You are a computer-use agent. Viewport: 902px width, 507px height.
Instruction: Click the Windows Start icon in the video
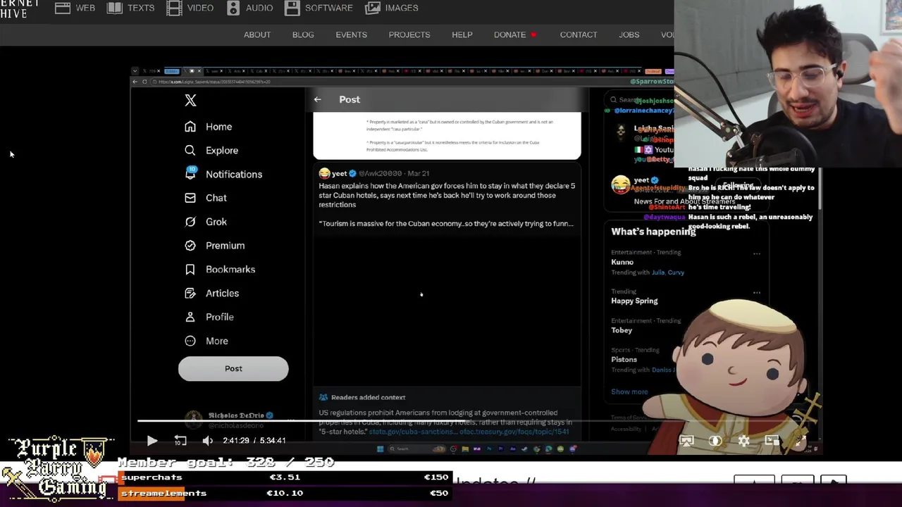(380, 449)
